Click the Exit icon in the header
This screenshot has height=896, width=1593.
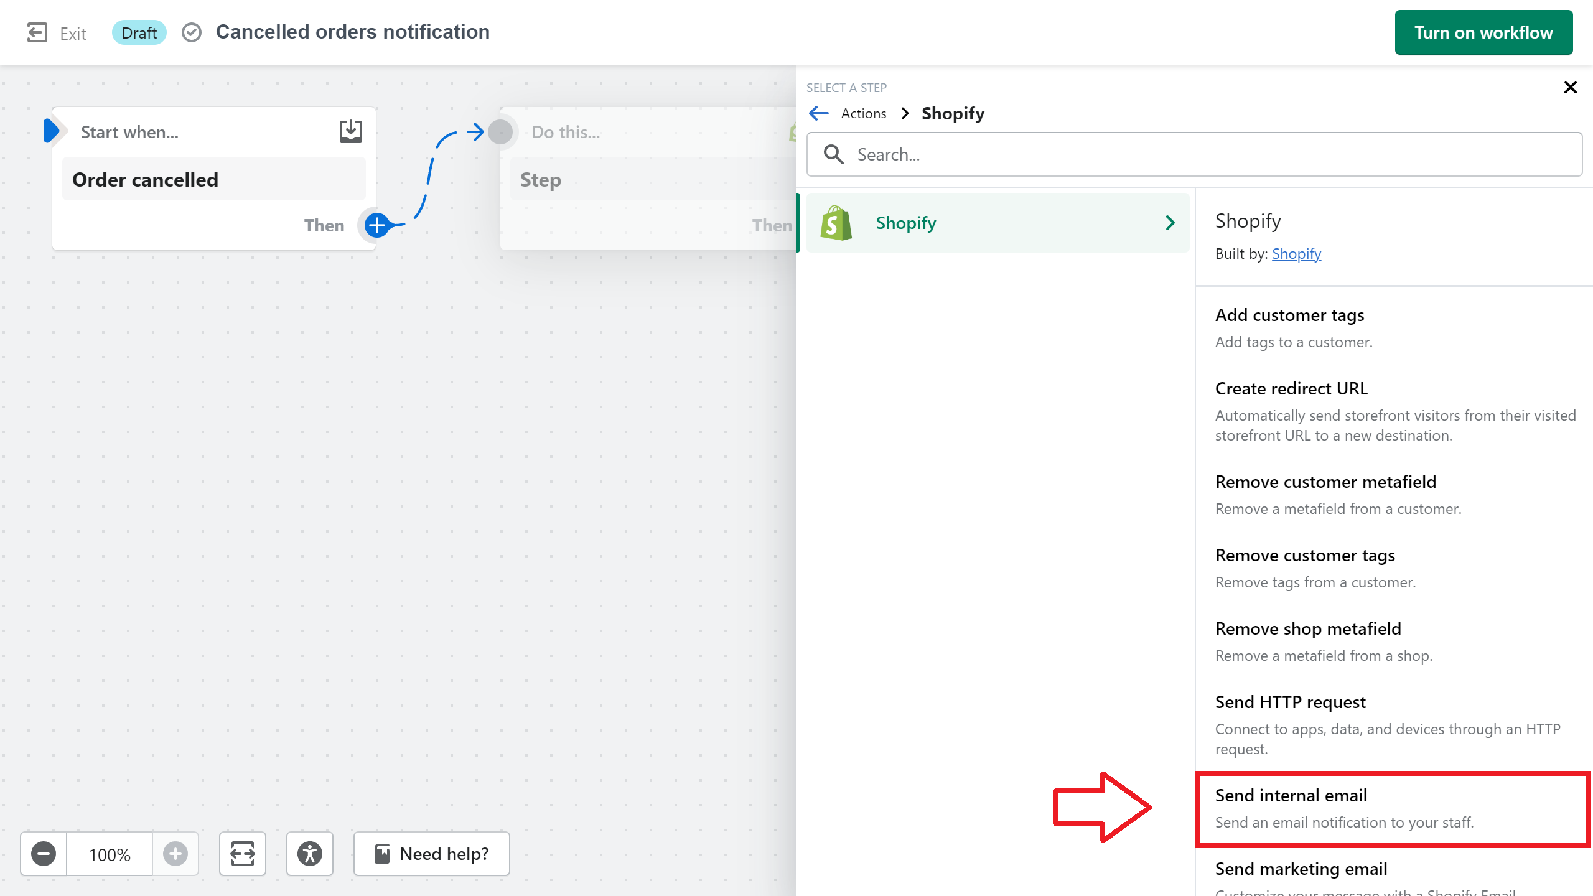pos(37,32)
